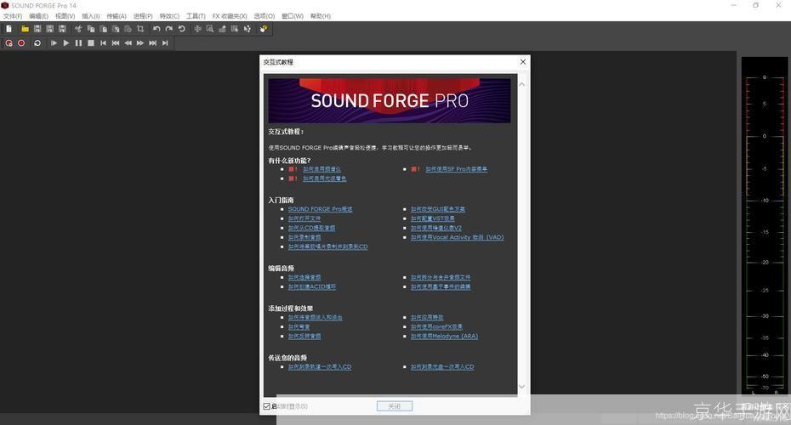The image size is (791, 425).
Task: Open the SF Pro tutorial link marked new
Action: pyautogui.click(x=457, y=169)
